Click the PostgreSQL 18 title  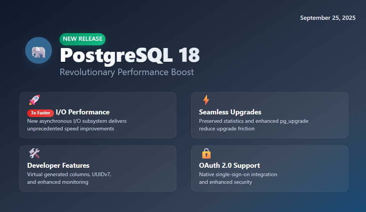click(130, 56)
